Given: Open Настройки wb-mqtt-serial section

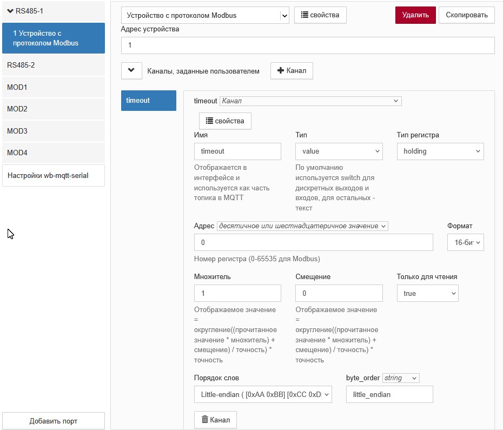Looking at the screenshot, I should (53, 176).
